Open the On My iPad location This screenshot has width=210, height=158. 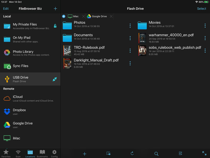(30, 39)
